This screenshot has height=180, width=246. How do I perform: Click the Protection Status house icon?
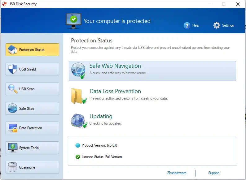13,50
